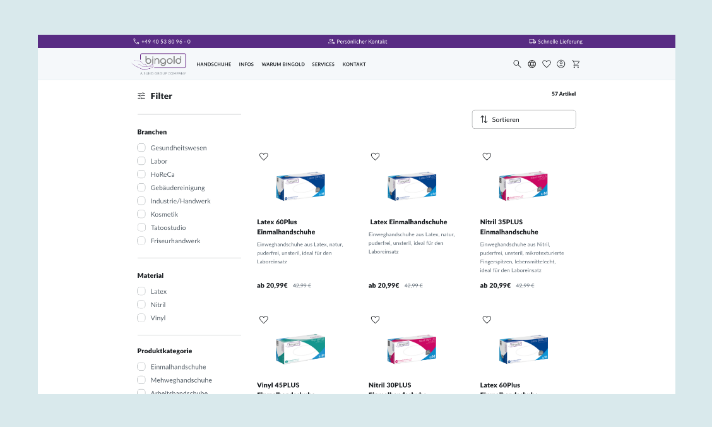The width and height of the screenshot is (712, 427).
Task: Favorite the Nitril 35PLUS product
Action: click(x=487, y=157)
